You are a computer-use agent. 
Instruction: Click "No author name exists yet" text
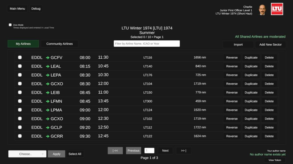pos(268,154)
